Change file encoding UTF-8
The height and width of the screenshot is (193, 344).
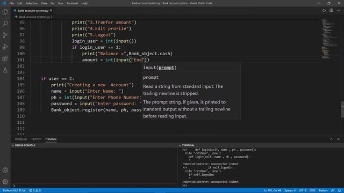click(x=302, y=190)
